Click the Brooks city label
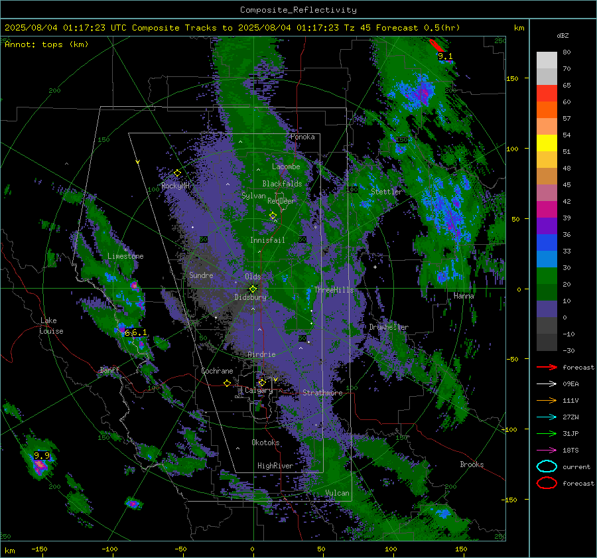Screen dimensions: 597x558 tap(472, 464)
